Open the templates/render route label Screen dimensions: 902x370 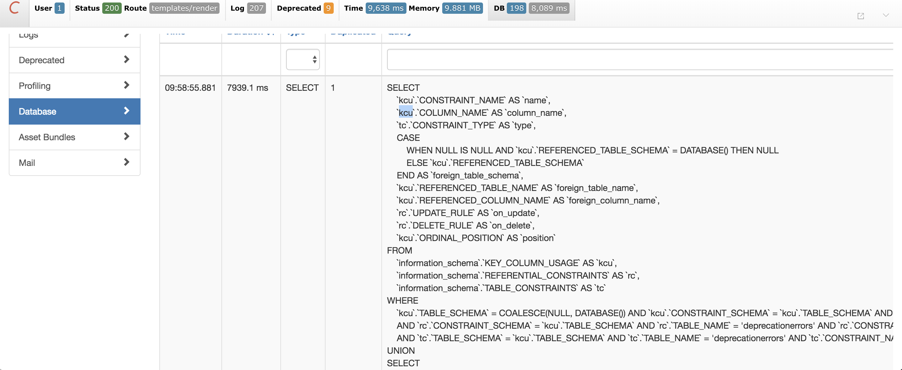point(184,8)
